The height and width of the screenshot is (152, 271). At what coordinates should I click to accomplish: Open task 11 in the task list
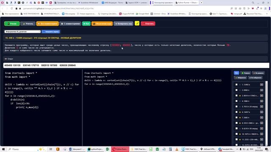250,139
